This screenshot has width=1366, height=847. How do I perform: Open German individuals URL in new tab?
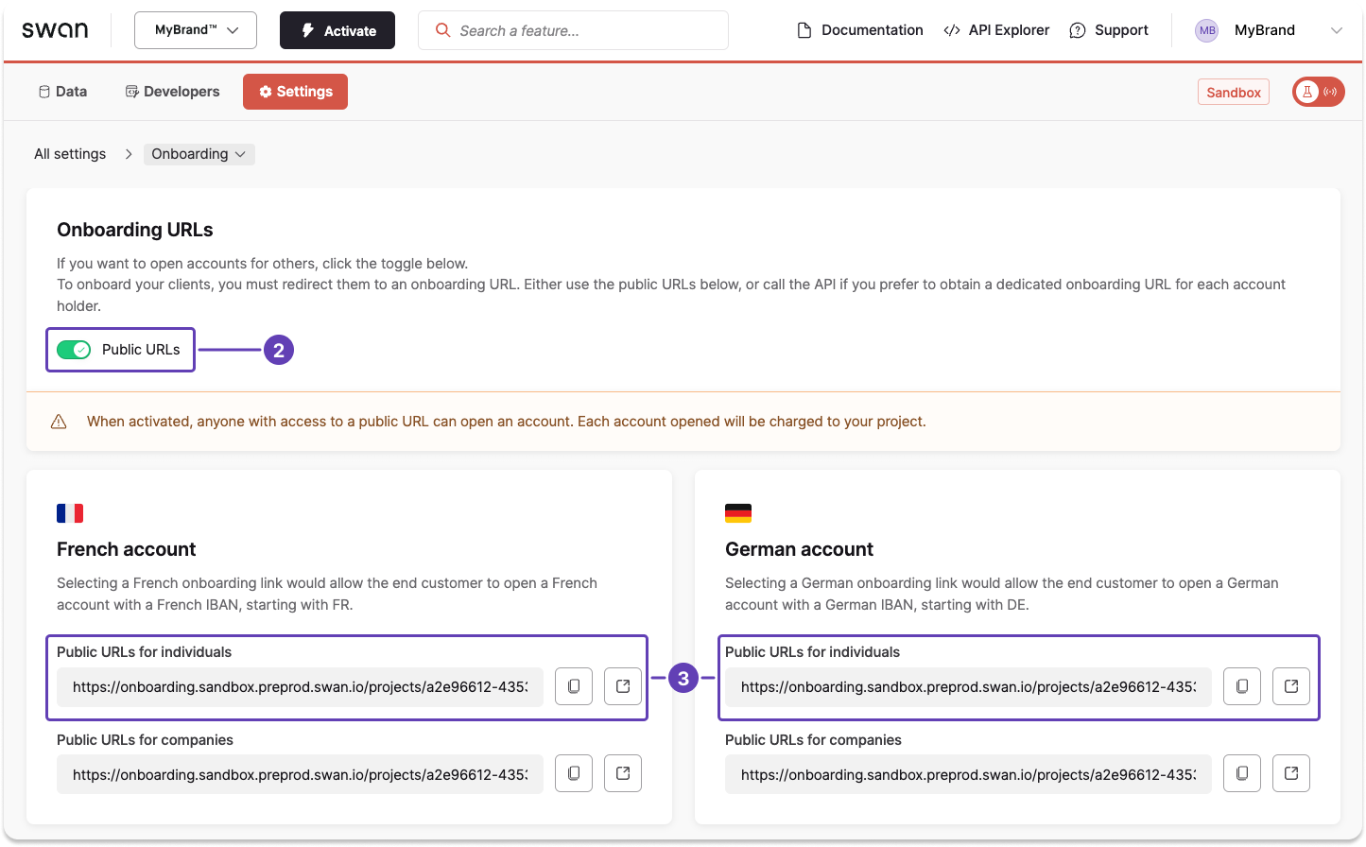coord(1291,686)
